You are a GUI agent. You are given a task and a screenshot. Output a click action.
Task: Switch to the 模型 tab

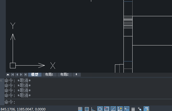35,74
